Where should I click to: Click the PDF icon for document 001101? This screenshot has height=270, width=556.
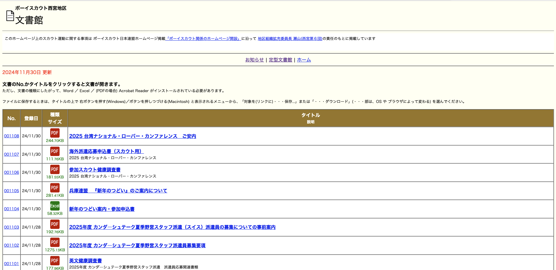click(55, 261)
